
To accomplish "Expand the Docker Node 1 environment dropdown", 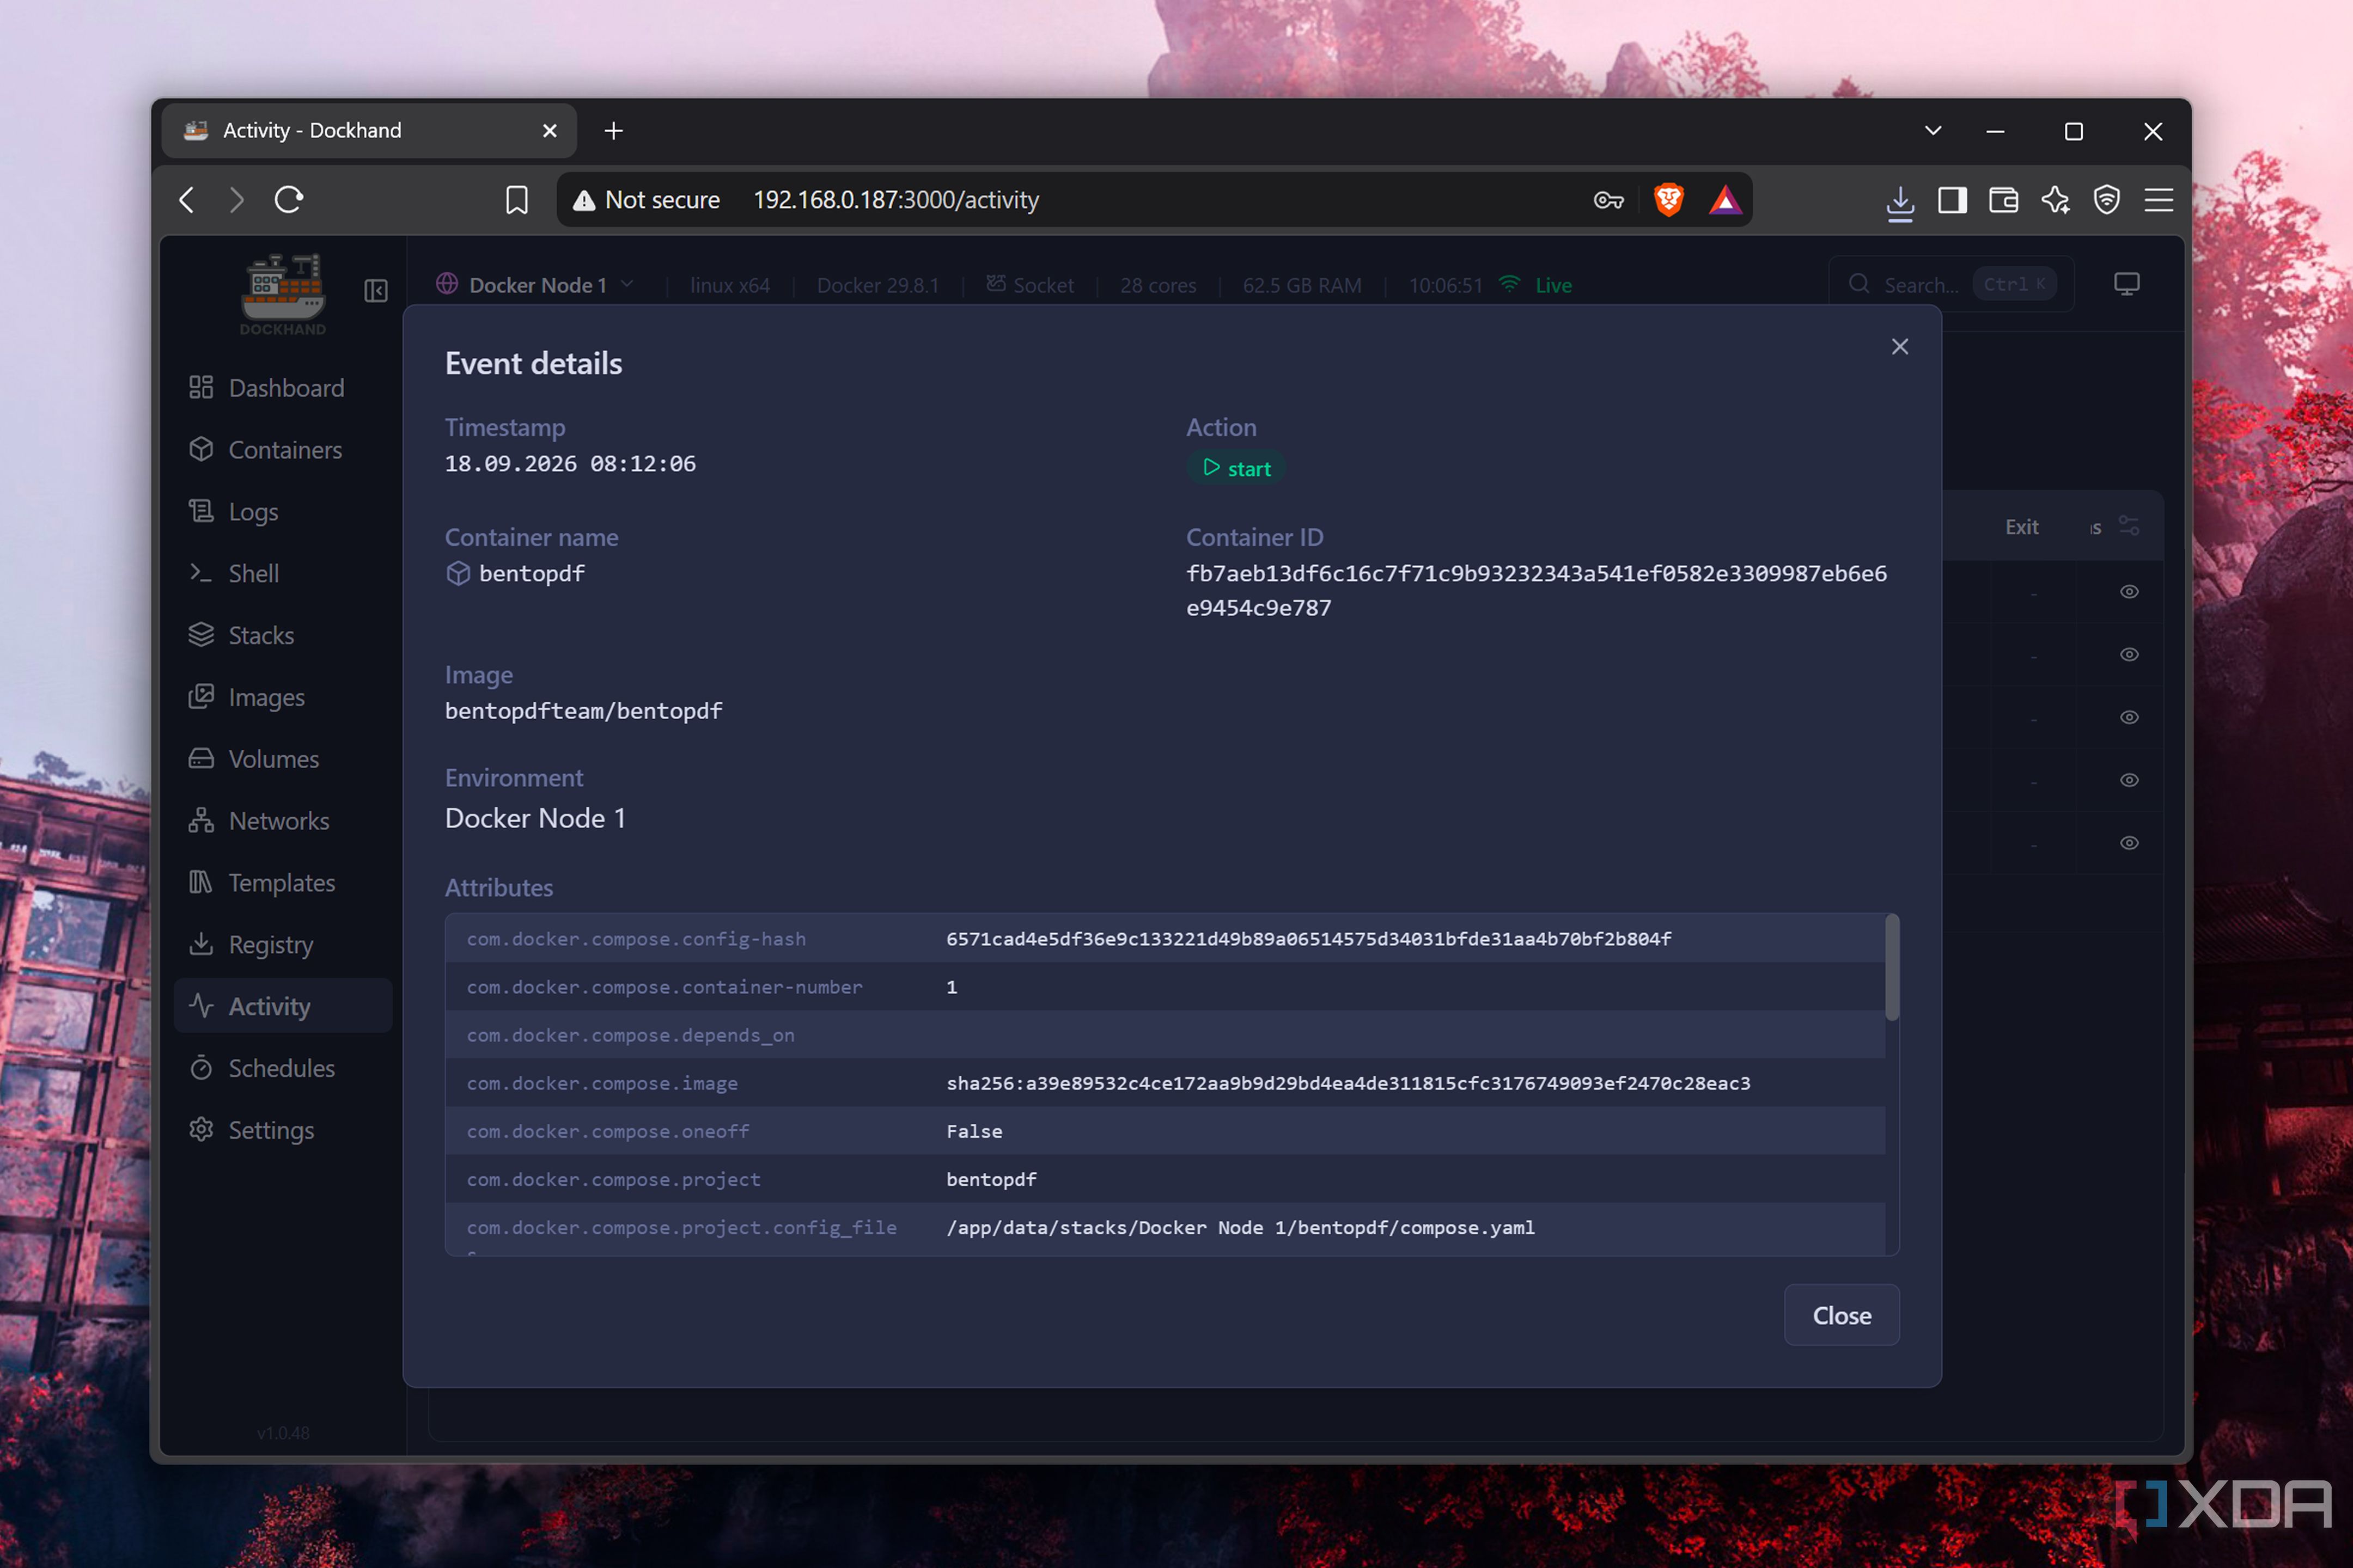I will 535,285.
